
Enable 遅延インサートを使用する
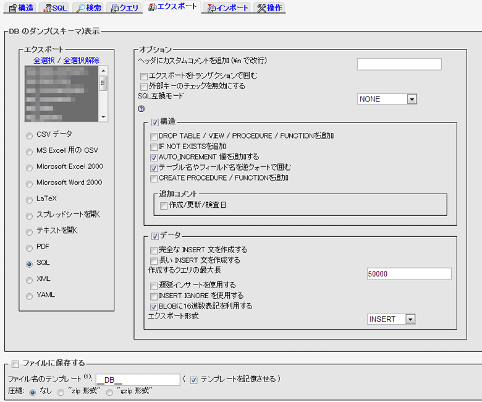pos(154,286)
